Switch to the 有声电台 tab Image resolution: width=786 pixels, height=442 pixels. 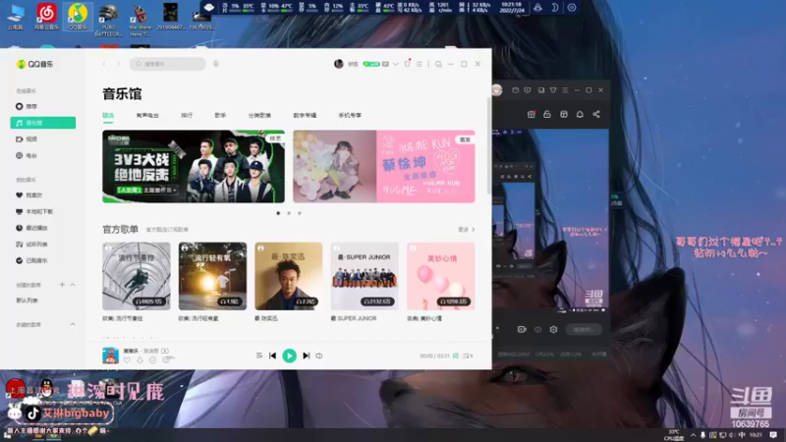click(x=147, y=115)
